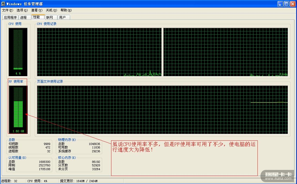297x184 pixels.
Task: Click the 页面文件使用记录 graph
Action: point(163,110)
